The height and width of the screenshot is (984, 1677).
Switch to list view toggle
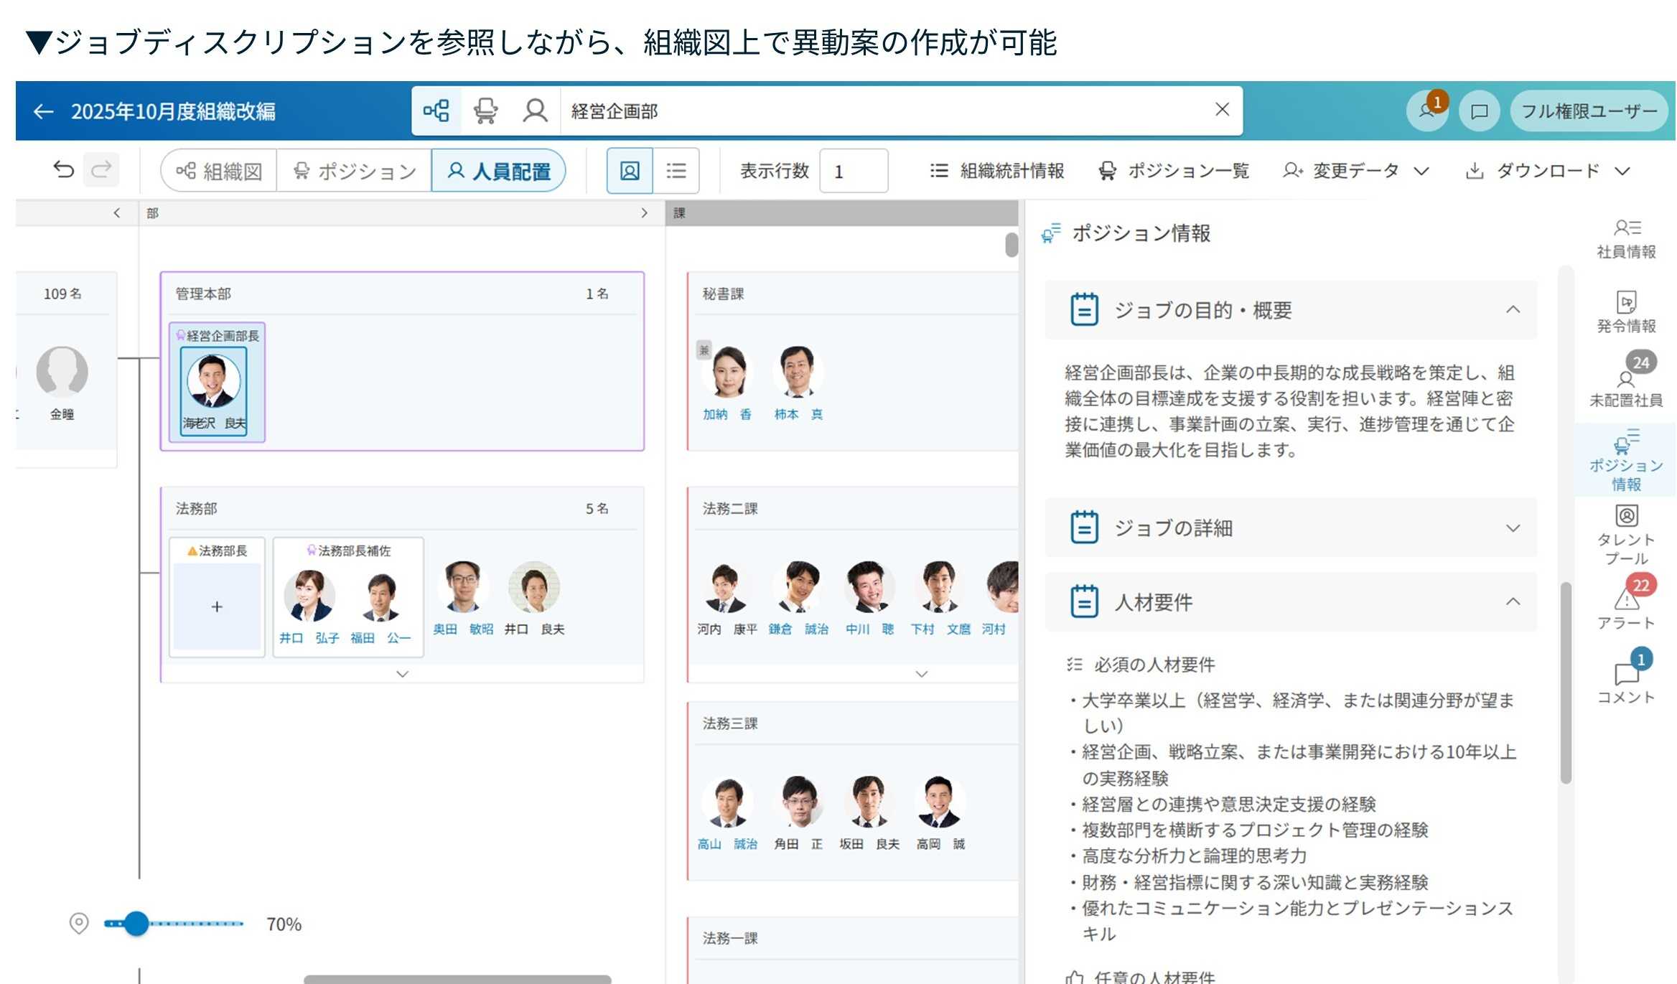pos(676,171)
